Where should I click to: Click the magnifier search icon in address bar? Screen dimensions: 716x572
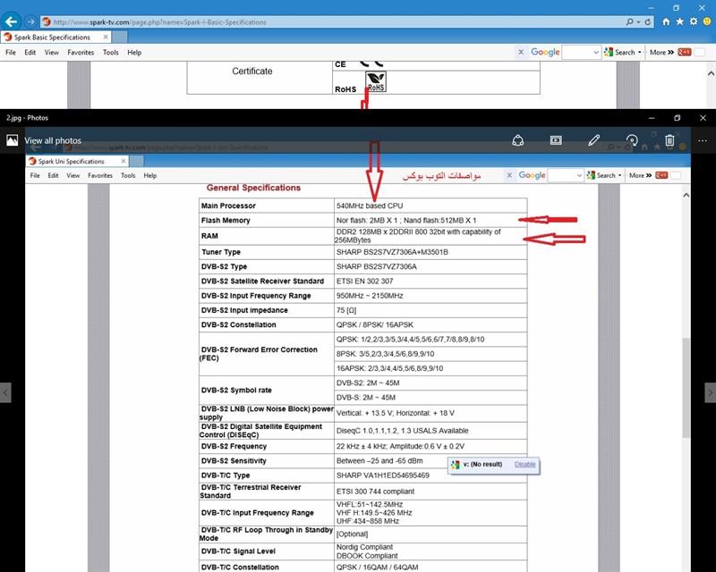(x=630, y=21)
